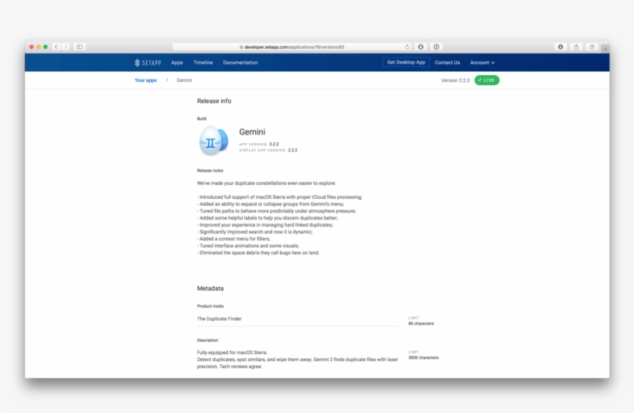
Task: Show all tabs using the tab overview icon
Action: [x=591, y=47]
